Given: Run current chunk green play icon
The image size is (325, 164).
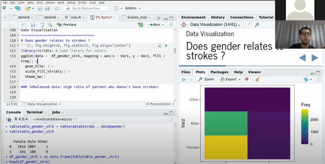Looking at the screenshot, I should tap(166, 46).
